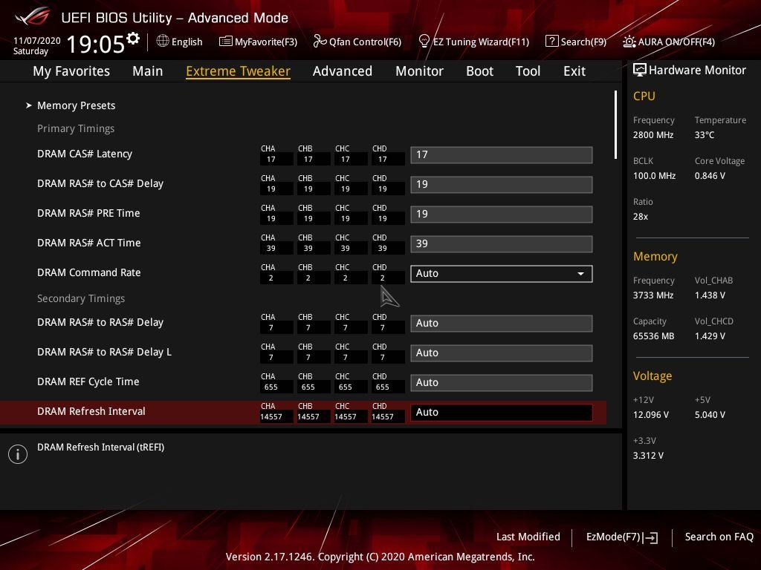This screenshot has width=761, height=570.
Task: Click the DRAM RAS# PRE Time field
Action: click(x=502, y=214)
